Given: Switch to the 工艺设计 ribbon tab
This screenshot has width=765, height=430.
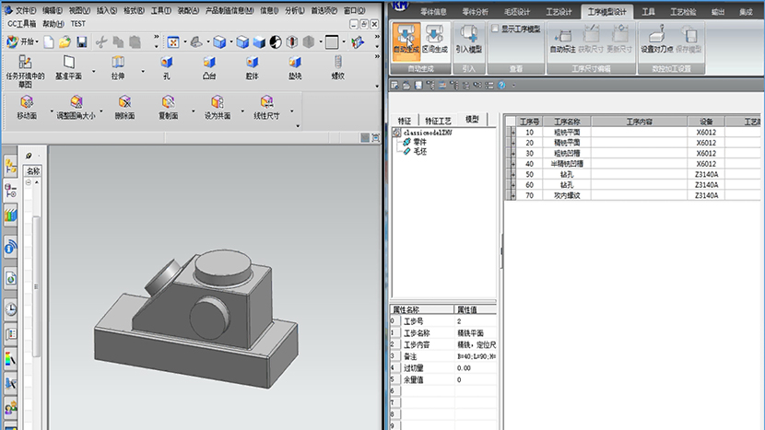Looking at the screenshot, I should click(x=559, y=11).
